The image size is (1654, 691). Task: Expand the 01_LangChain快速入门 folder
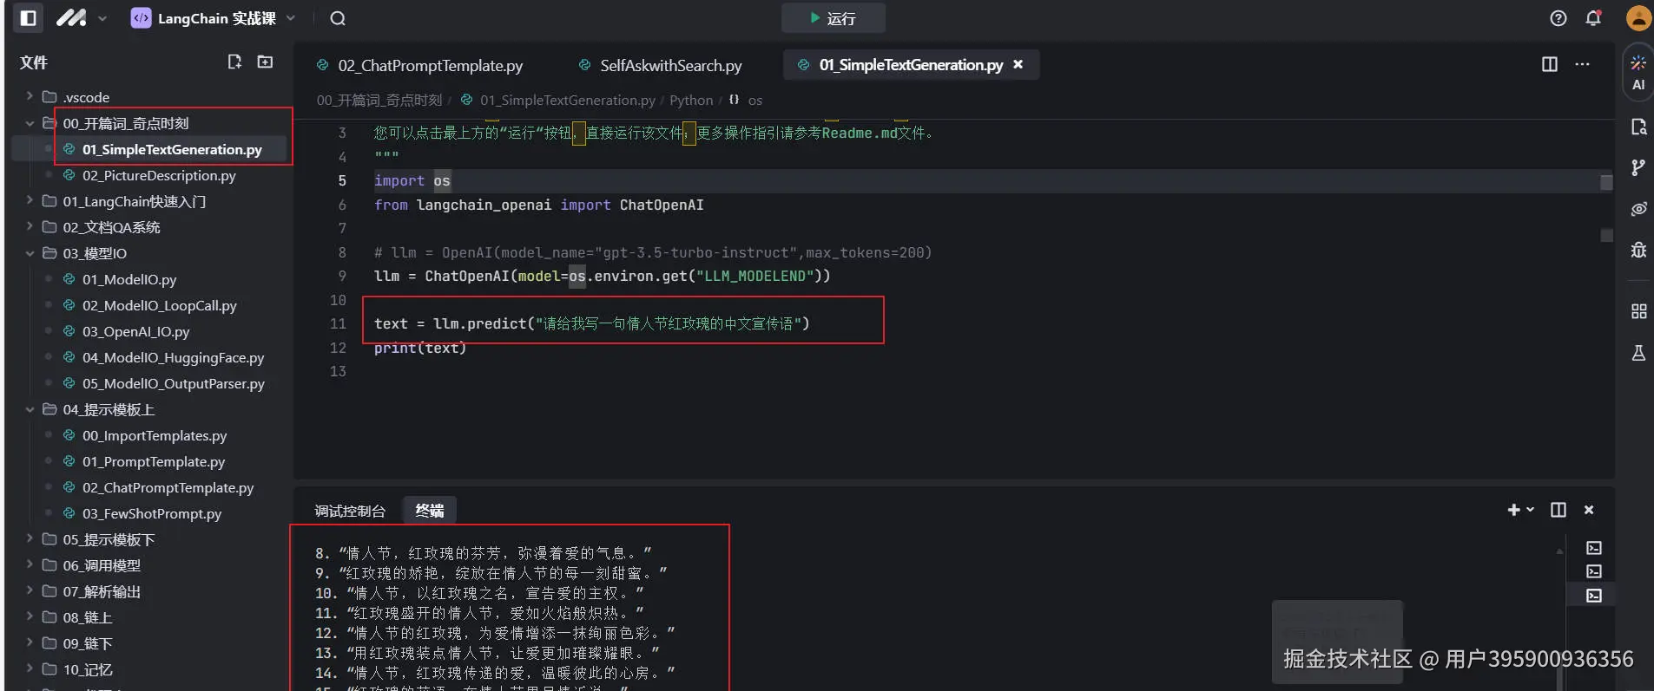30,201
